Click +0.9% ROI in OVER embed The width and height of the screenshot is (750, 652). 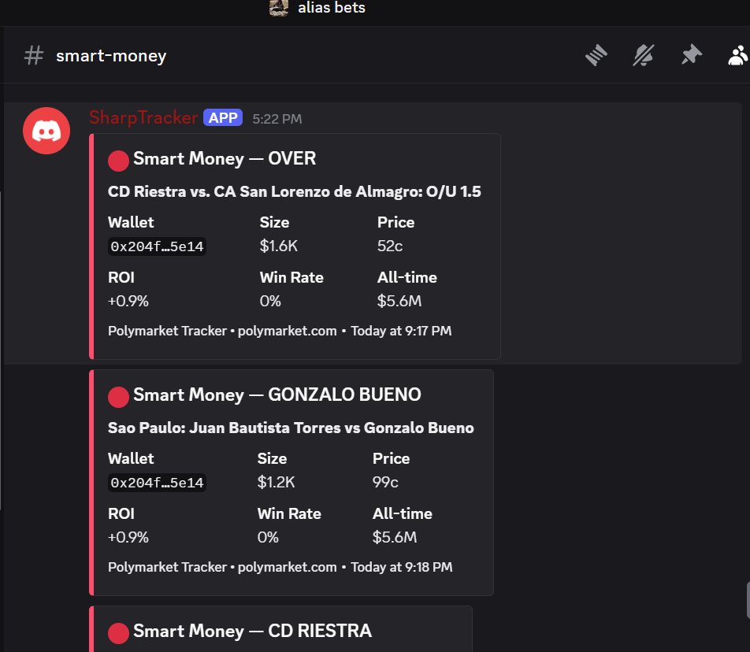coord(128,301)
